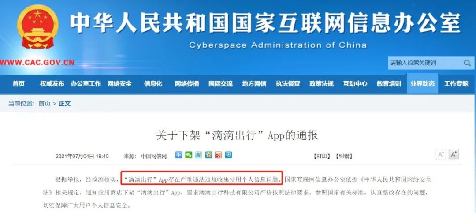Screen dimensions: 476x213
Task: Click the blue N share icon
Action: point(198,155)
